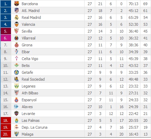
Task: Open the Real Sociedad team link
Action: pos(33,79)
